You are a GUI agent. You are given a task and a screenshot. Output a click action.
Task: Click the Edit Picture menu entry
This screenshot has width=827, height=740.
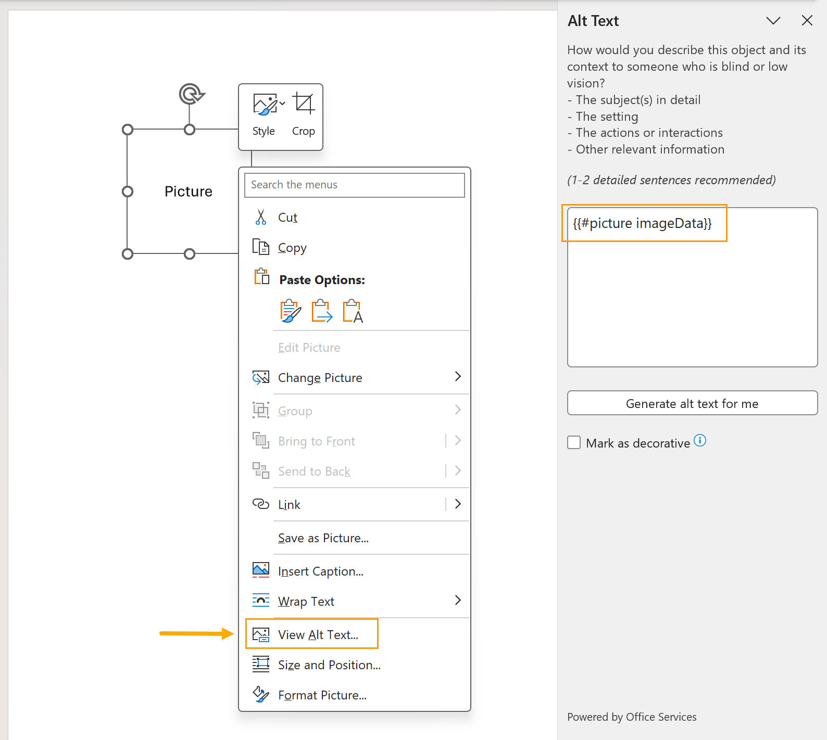coord(355,348)
